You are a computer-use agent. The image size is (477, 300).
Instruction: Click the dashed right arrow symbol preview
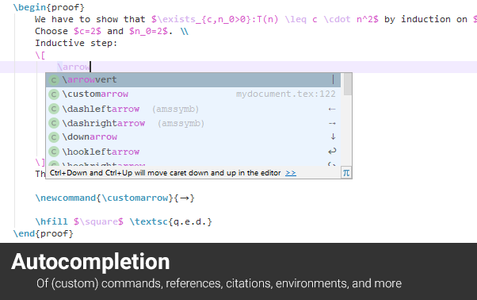332,123
